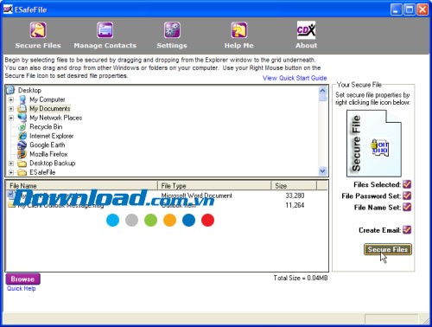Click the Mozilla Firefox label in tree
Viewport: 432px width, 327px height.
[x=48, y=154]
